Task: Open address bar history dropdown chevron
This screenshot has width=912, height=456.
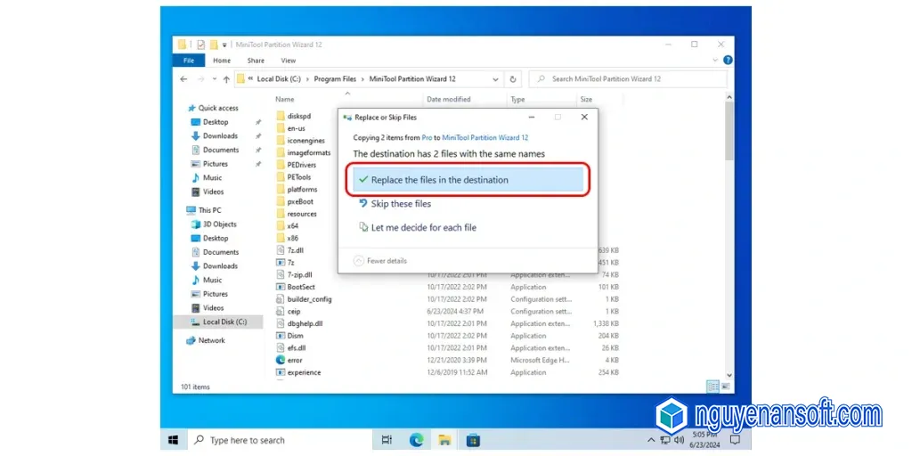Action: pos(495,79)
